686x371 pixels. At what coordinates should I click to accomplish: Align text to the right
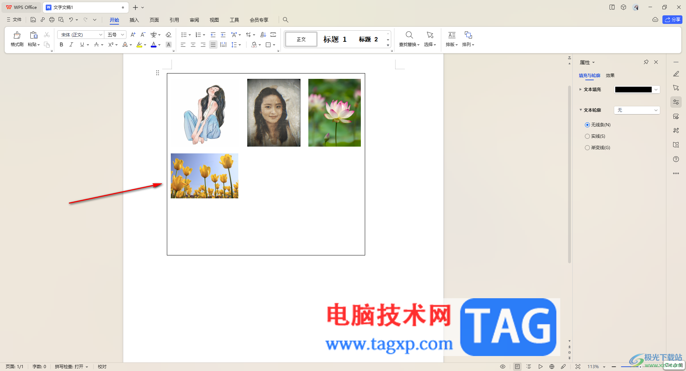pos(203,45)
